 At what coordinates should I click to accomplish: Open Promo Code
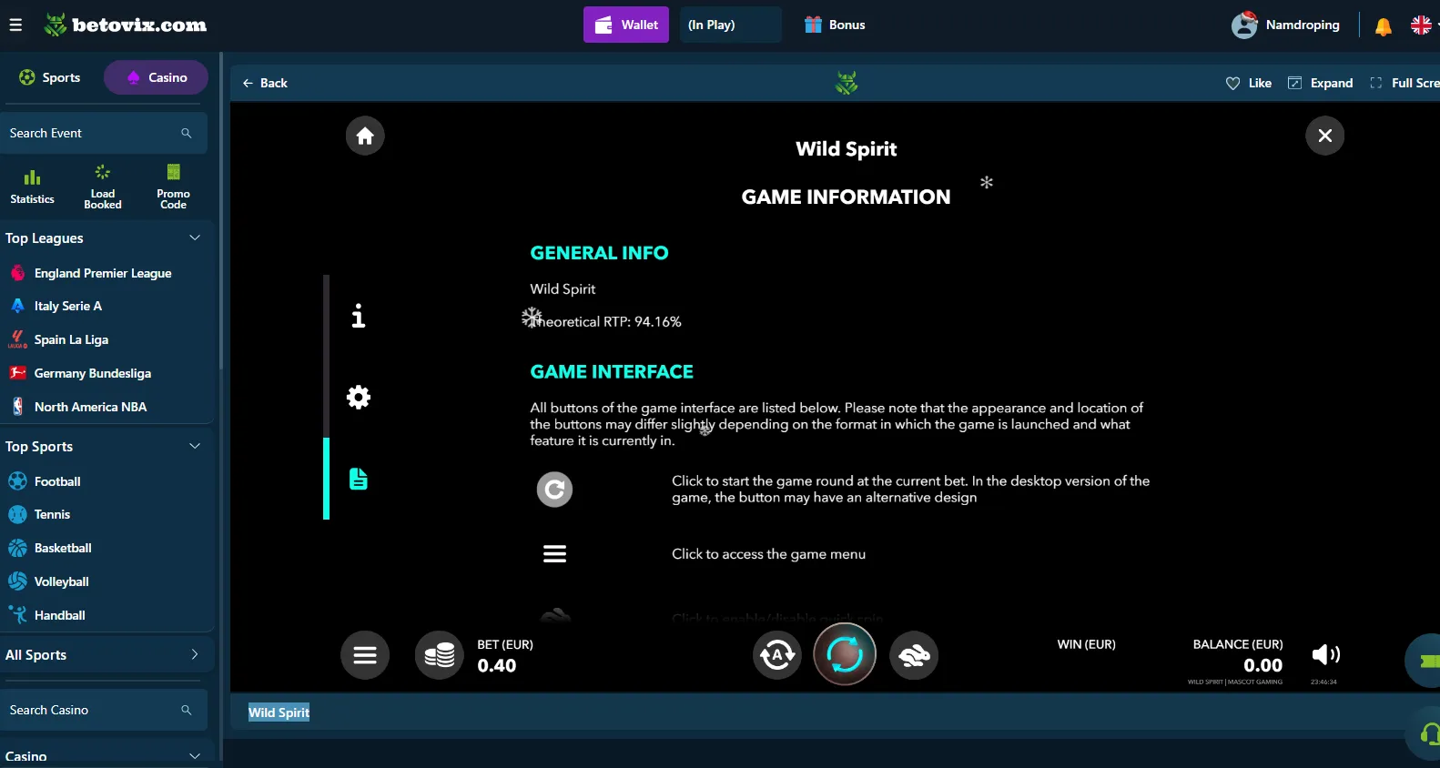[x=173, y=186]
